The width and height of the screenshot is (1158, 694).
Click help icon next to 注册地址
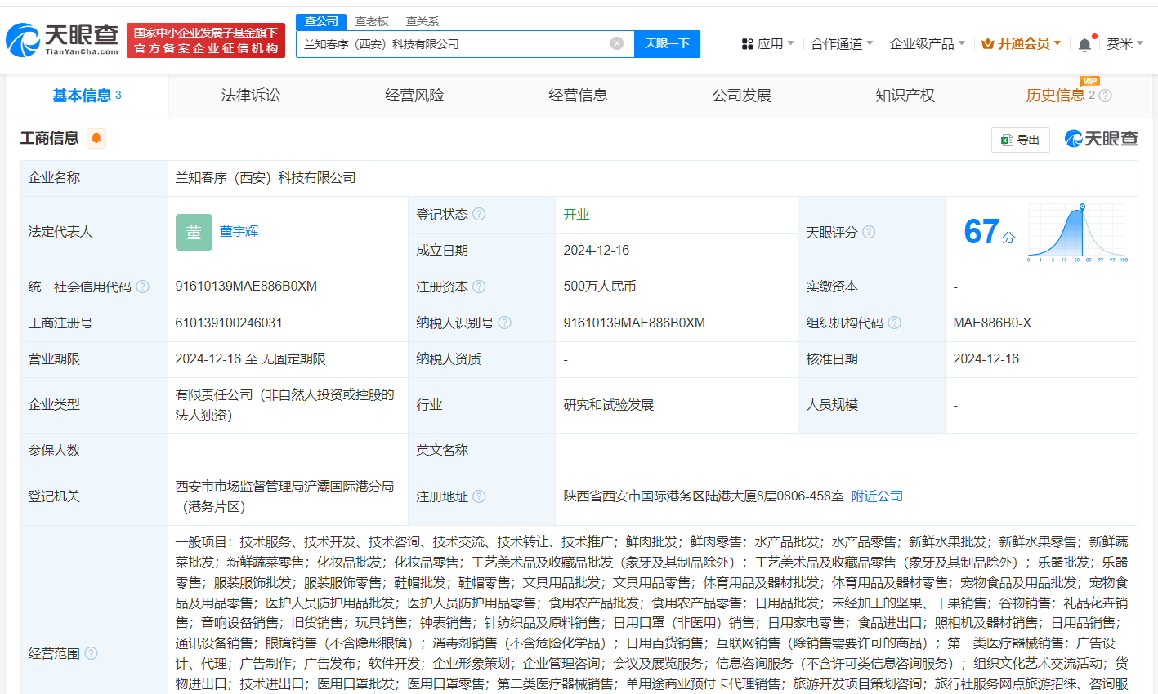click(x=479, y=496)
